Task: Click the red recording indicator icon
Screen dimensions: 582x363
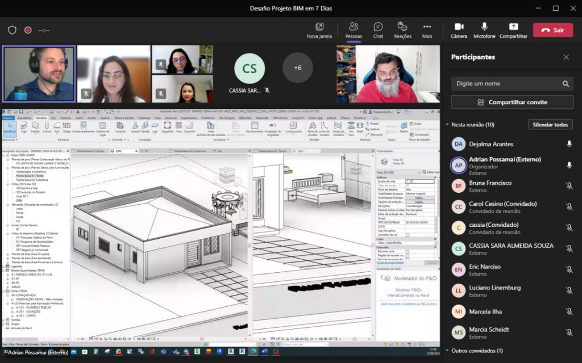Action: coord(28,30)
